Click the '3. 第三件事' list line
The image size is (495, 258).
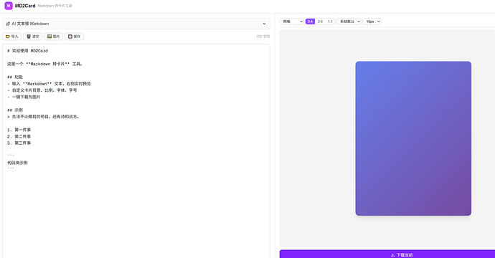click(19, 143)
